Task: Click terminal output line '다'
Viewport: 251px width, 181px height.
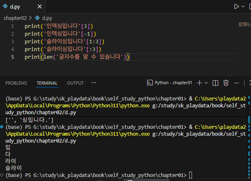Action: (x=8, y=154)
